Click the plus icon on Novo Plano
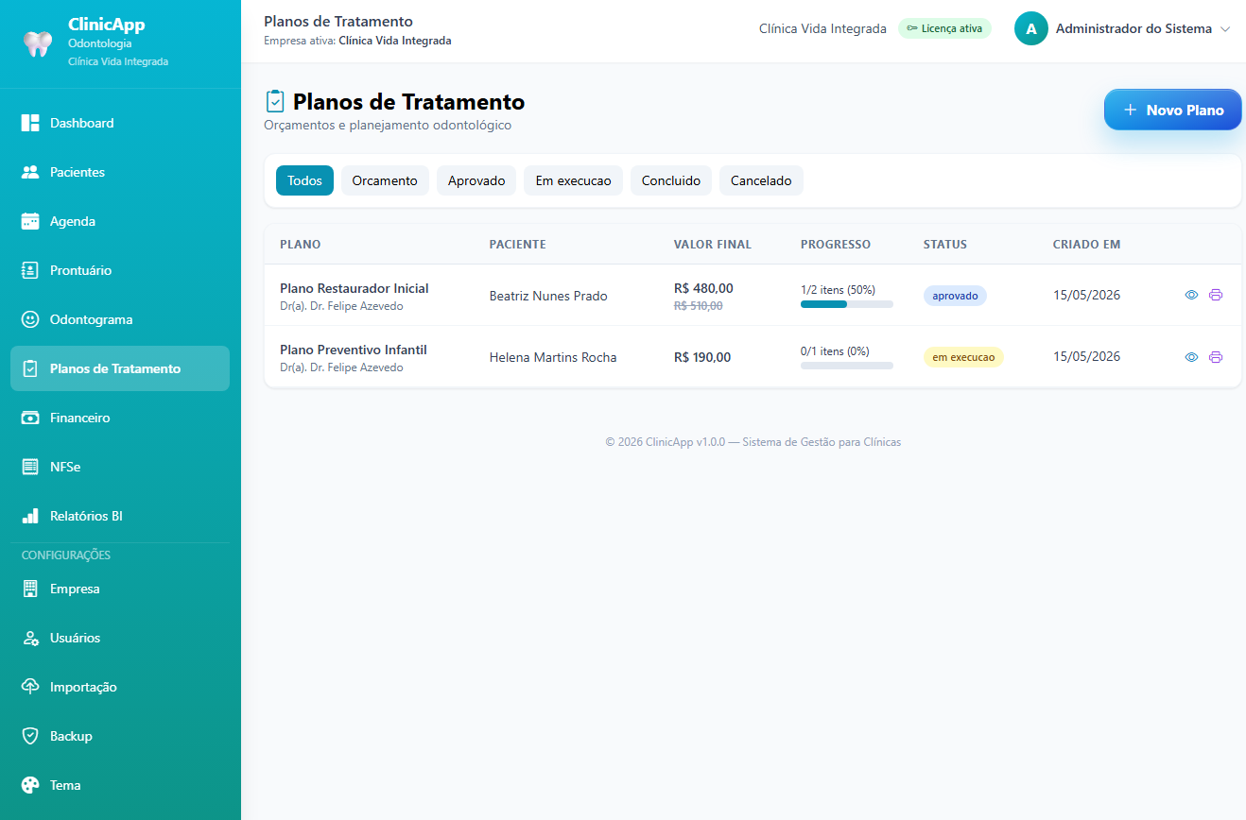1246x820 pixels. (1130, 110)
